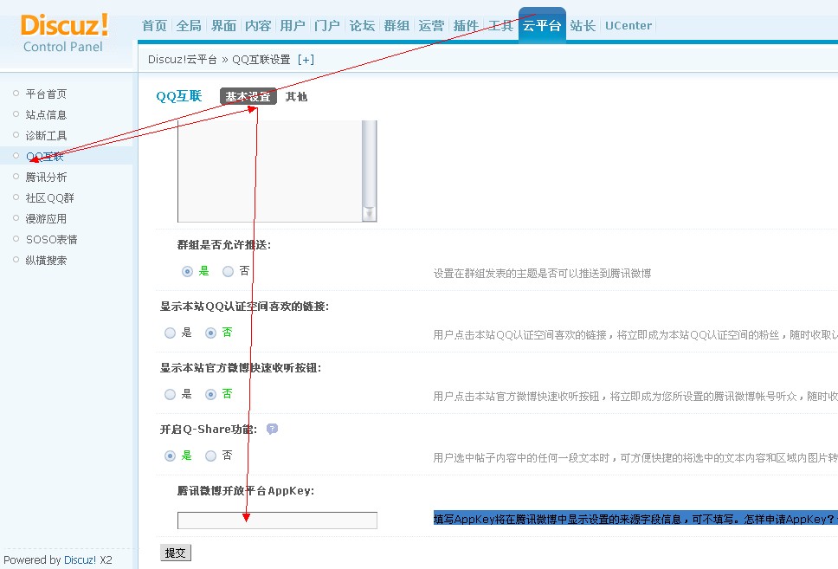Open the 内容 top menu

coord(258,25)
